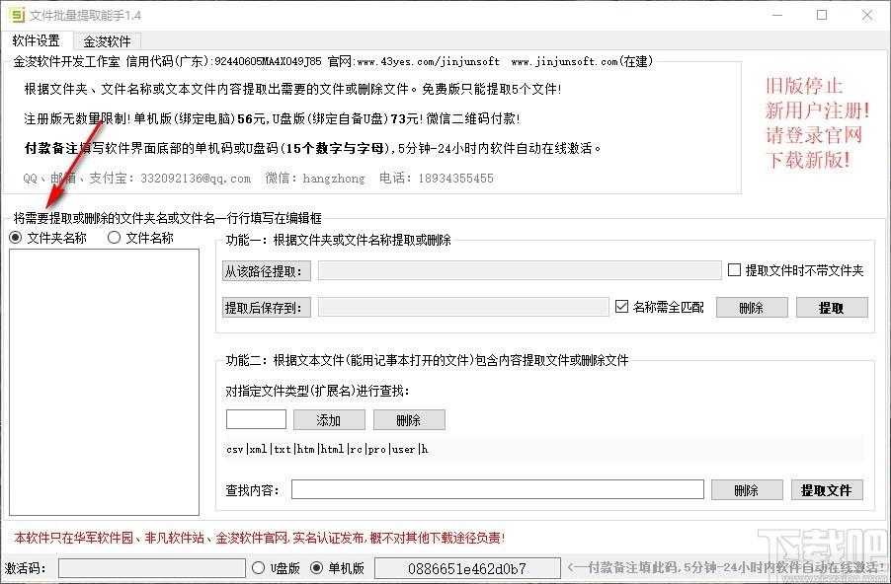The width and height of the screenshot is (891, 584).
Task: Minimize the window
Action: click(x=777, y=16)
